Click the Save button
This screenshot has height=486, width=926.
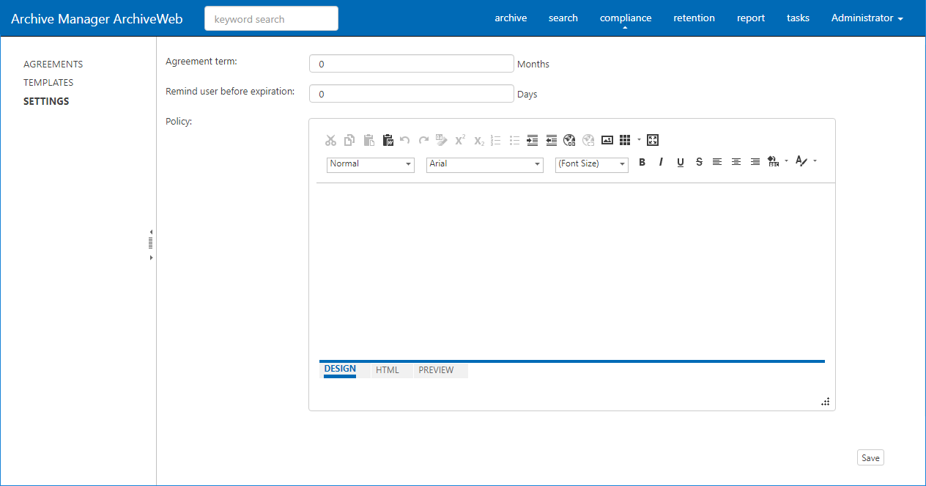(870, 458)
